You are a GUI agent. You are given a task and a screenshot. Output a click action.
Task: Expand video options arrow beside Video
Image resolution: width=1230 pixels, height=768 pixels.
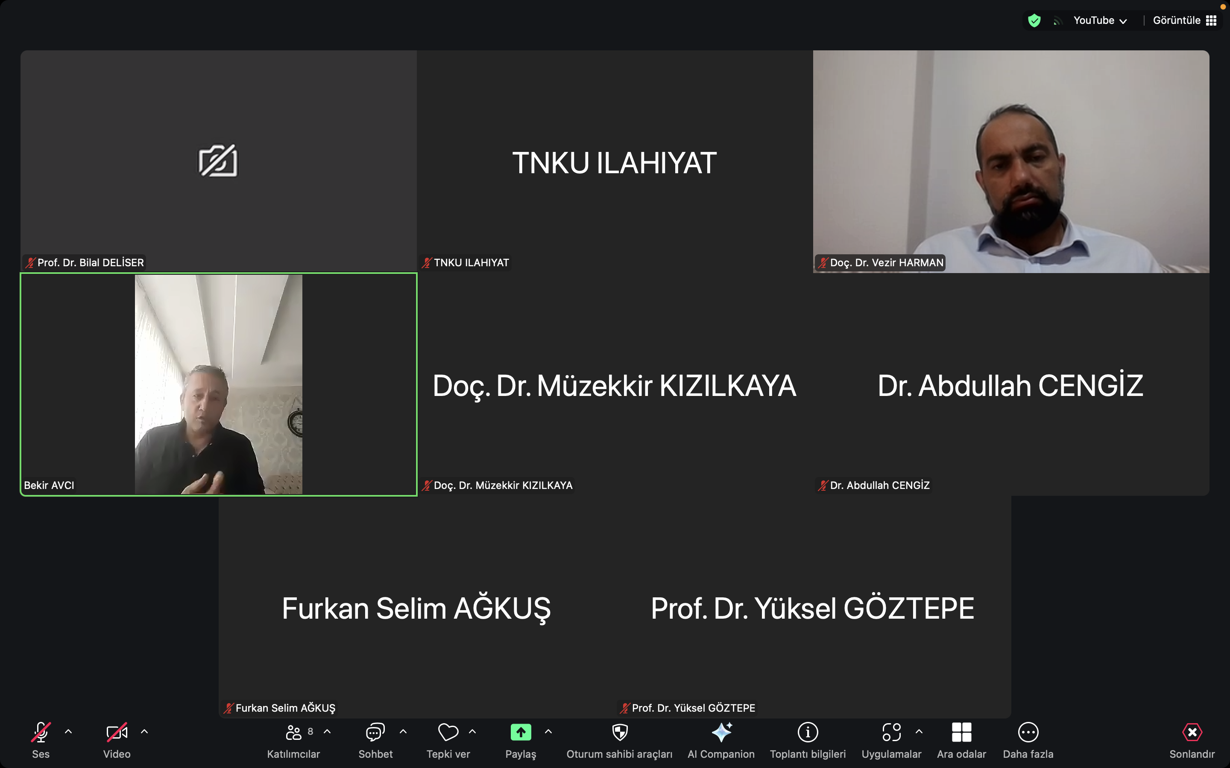144,731
